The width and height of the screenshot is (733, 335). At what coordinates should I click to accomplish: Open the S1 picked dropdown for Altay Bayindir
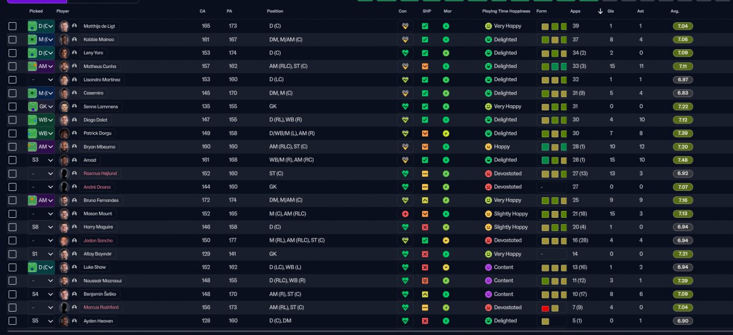click(41, 254)
